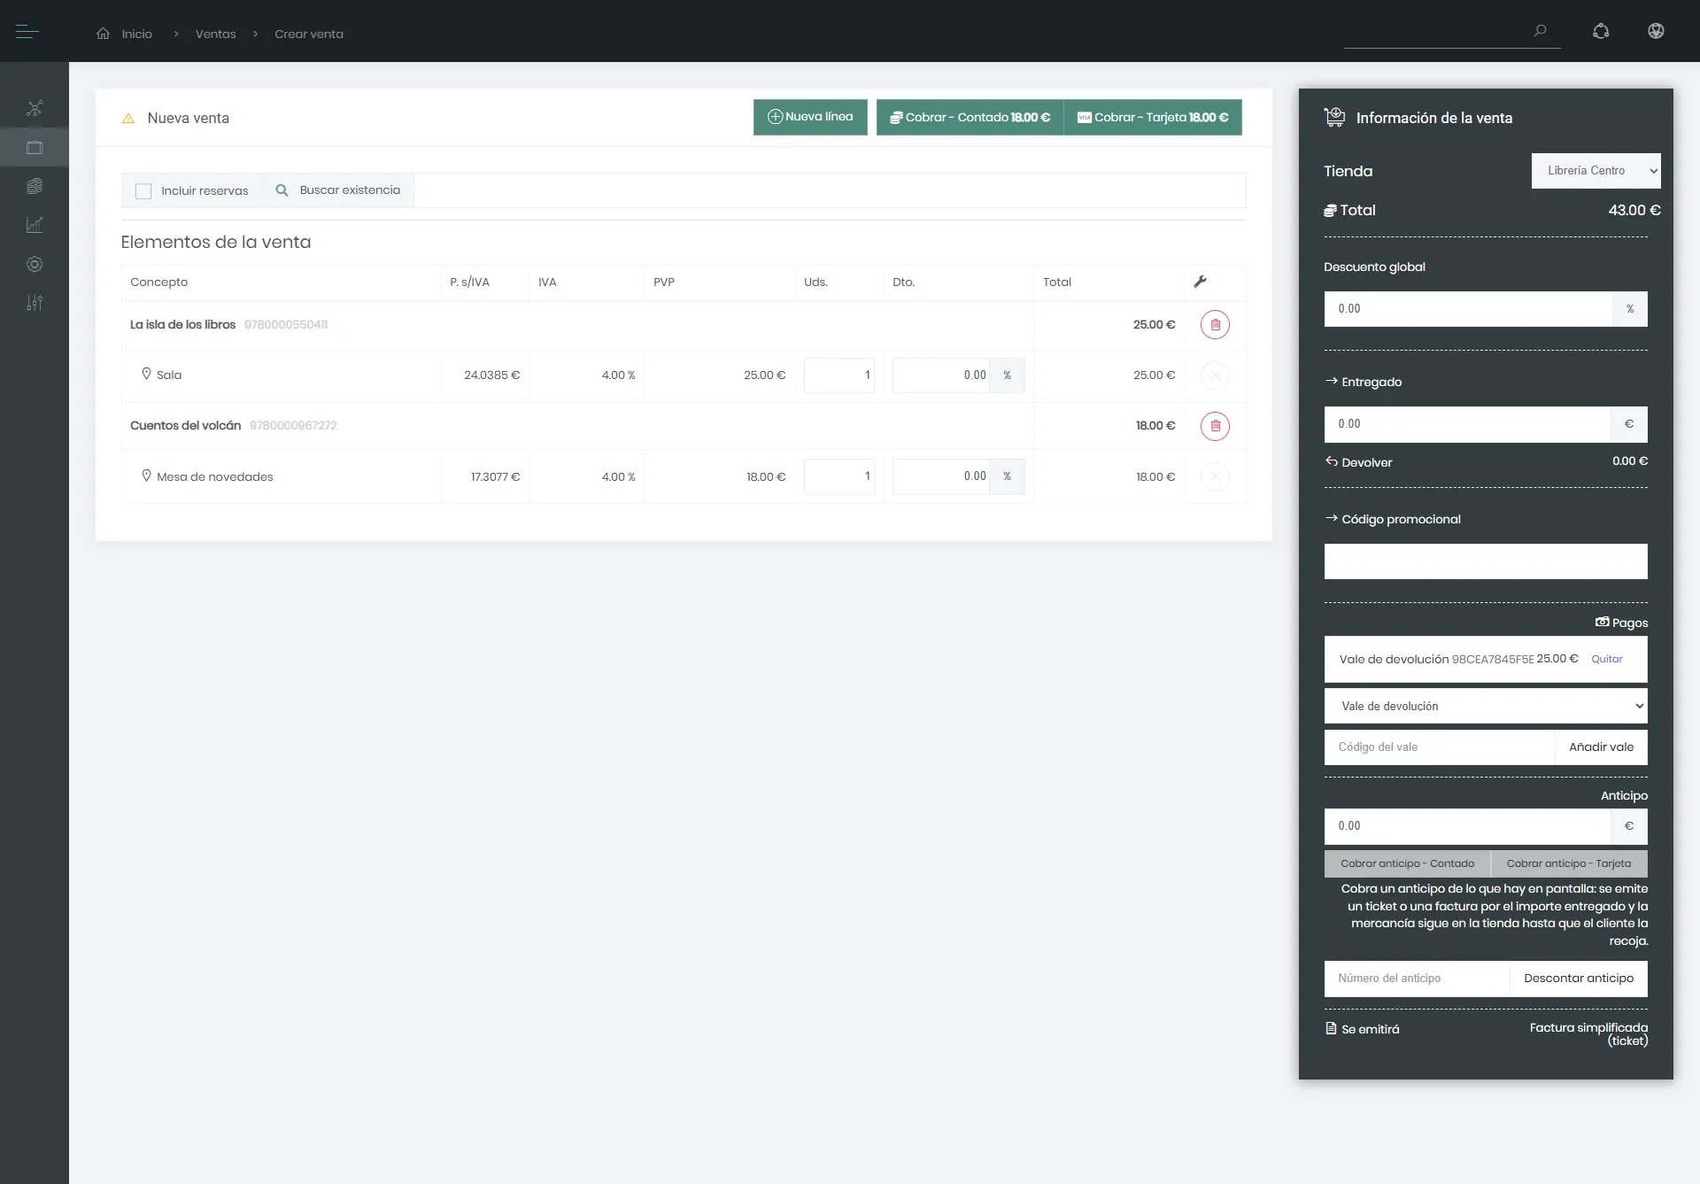Open the sliders adjustments sidebar icon

pos(35,303)
